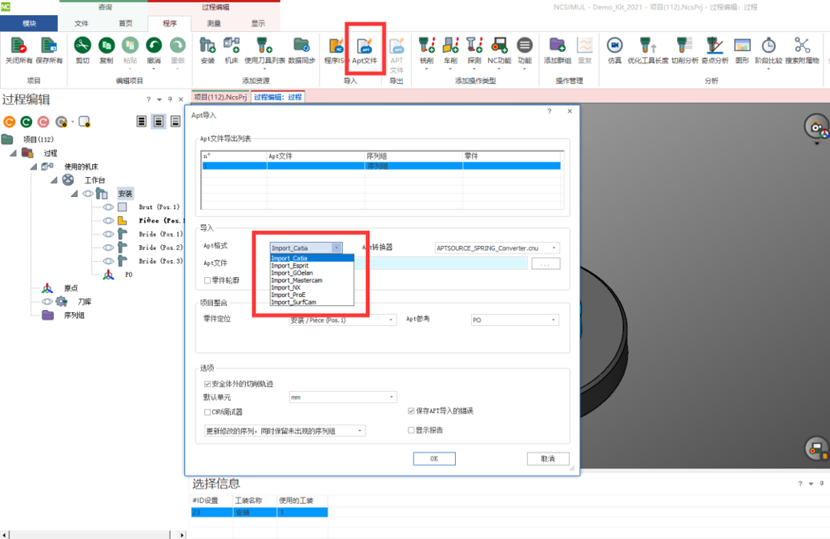830x539 pixels.
Task: Switch to the 测量 ribbon tab
Action: tap(214, 23)
